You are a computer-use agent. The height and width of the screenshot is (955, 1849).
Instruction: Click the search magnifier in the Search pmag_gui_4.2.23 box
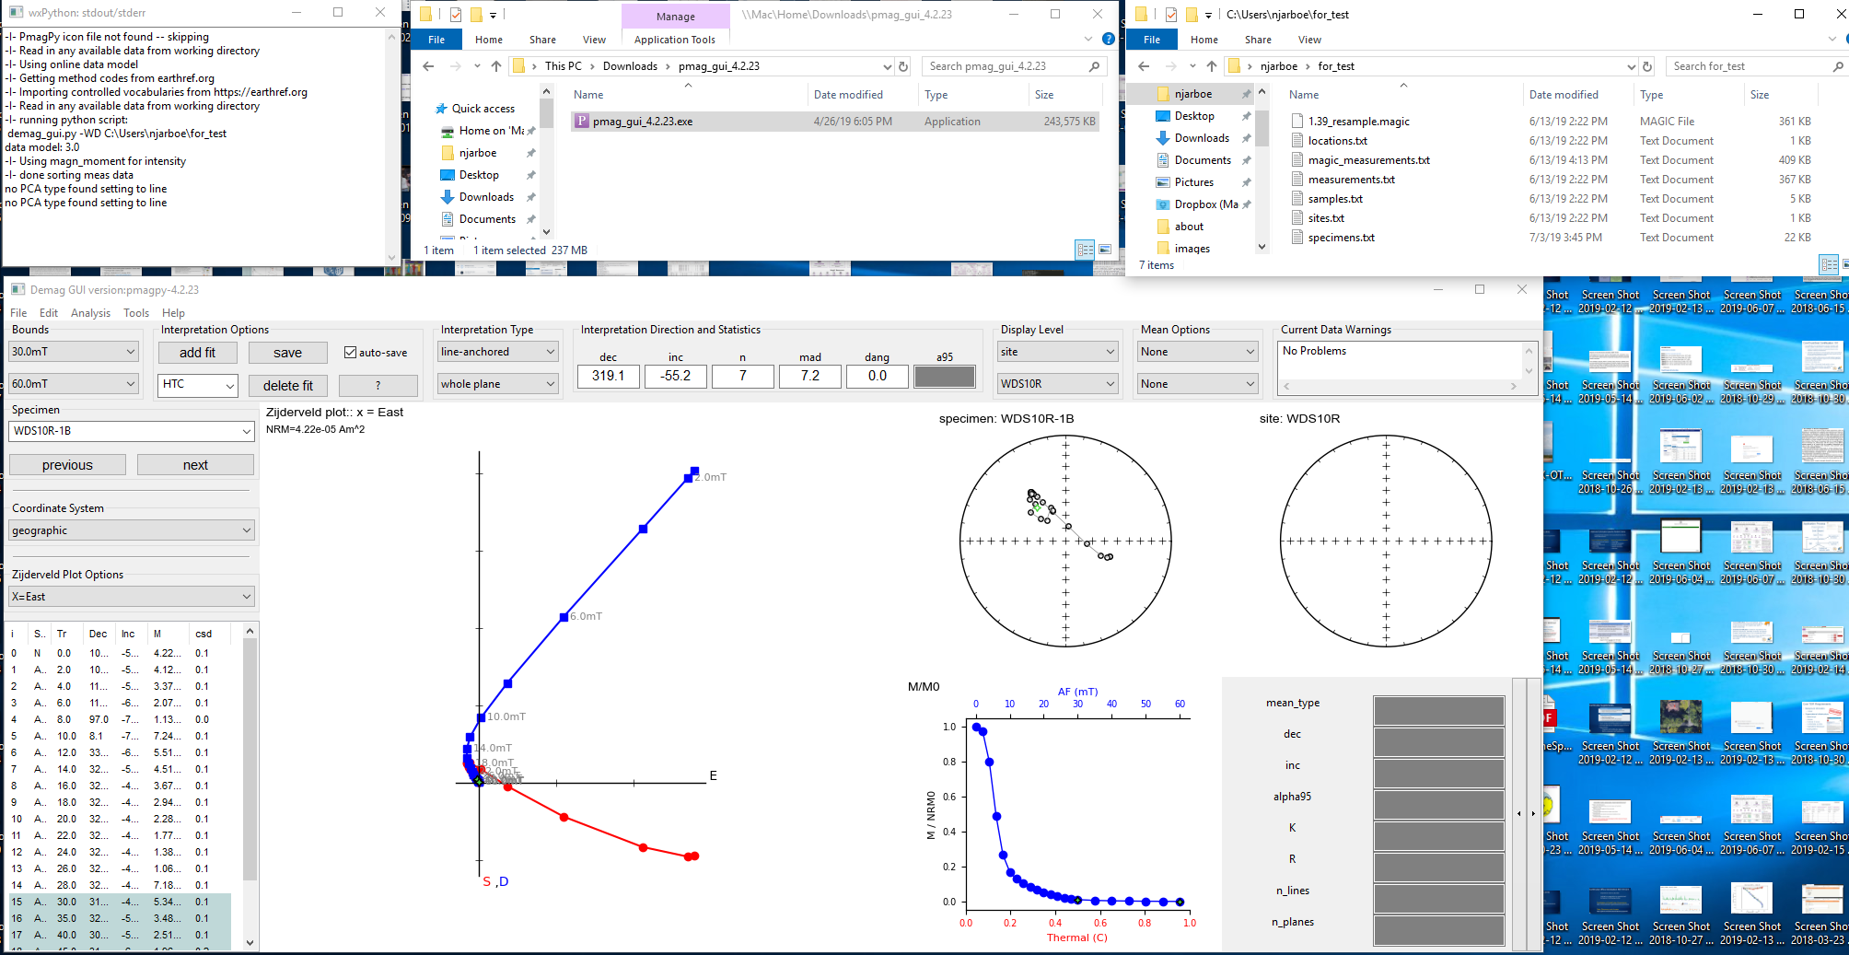(1094, 65)
